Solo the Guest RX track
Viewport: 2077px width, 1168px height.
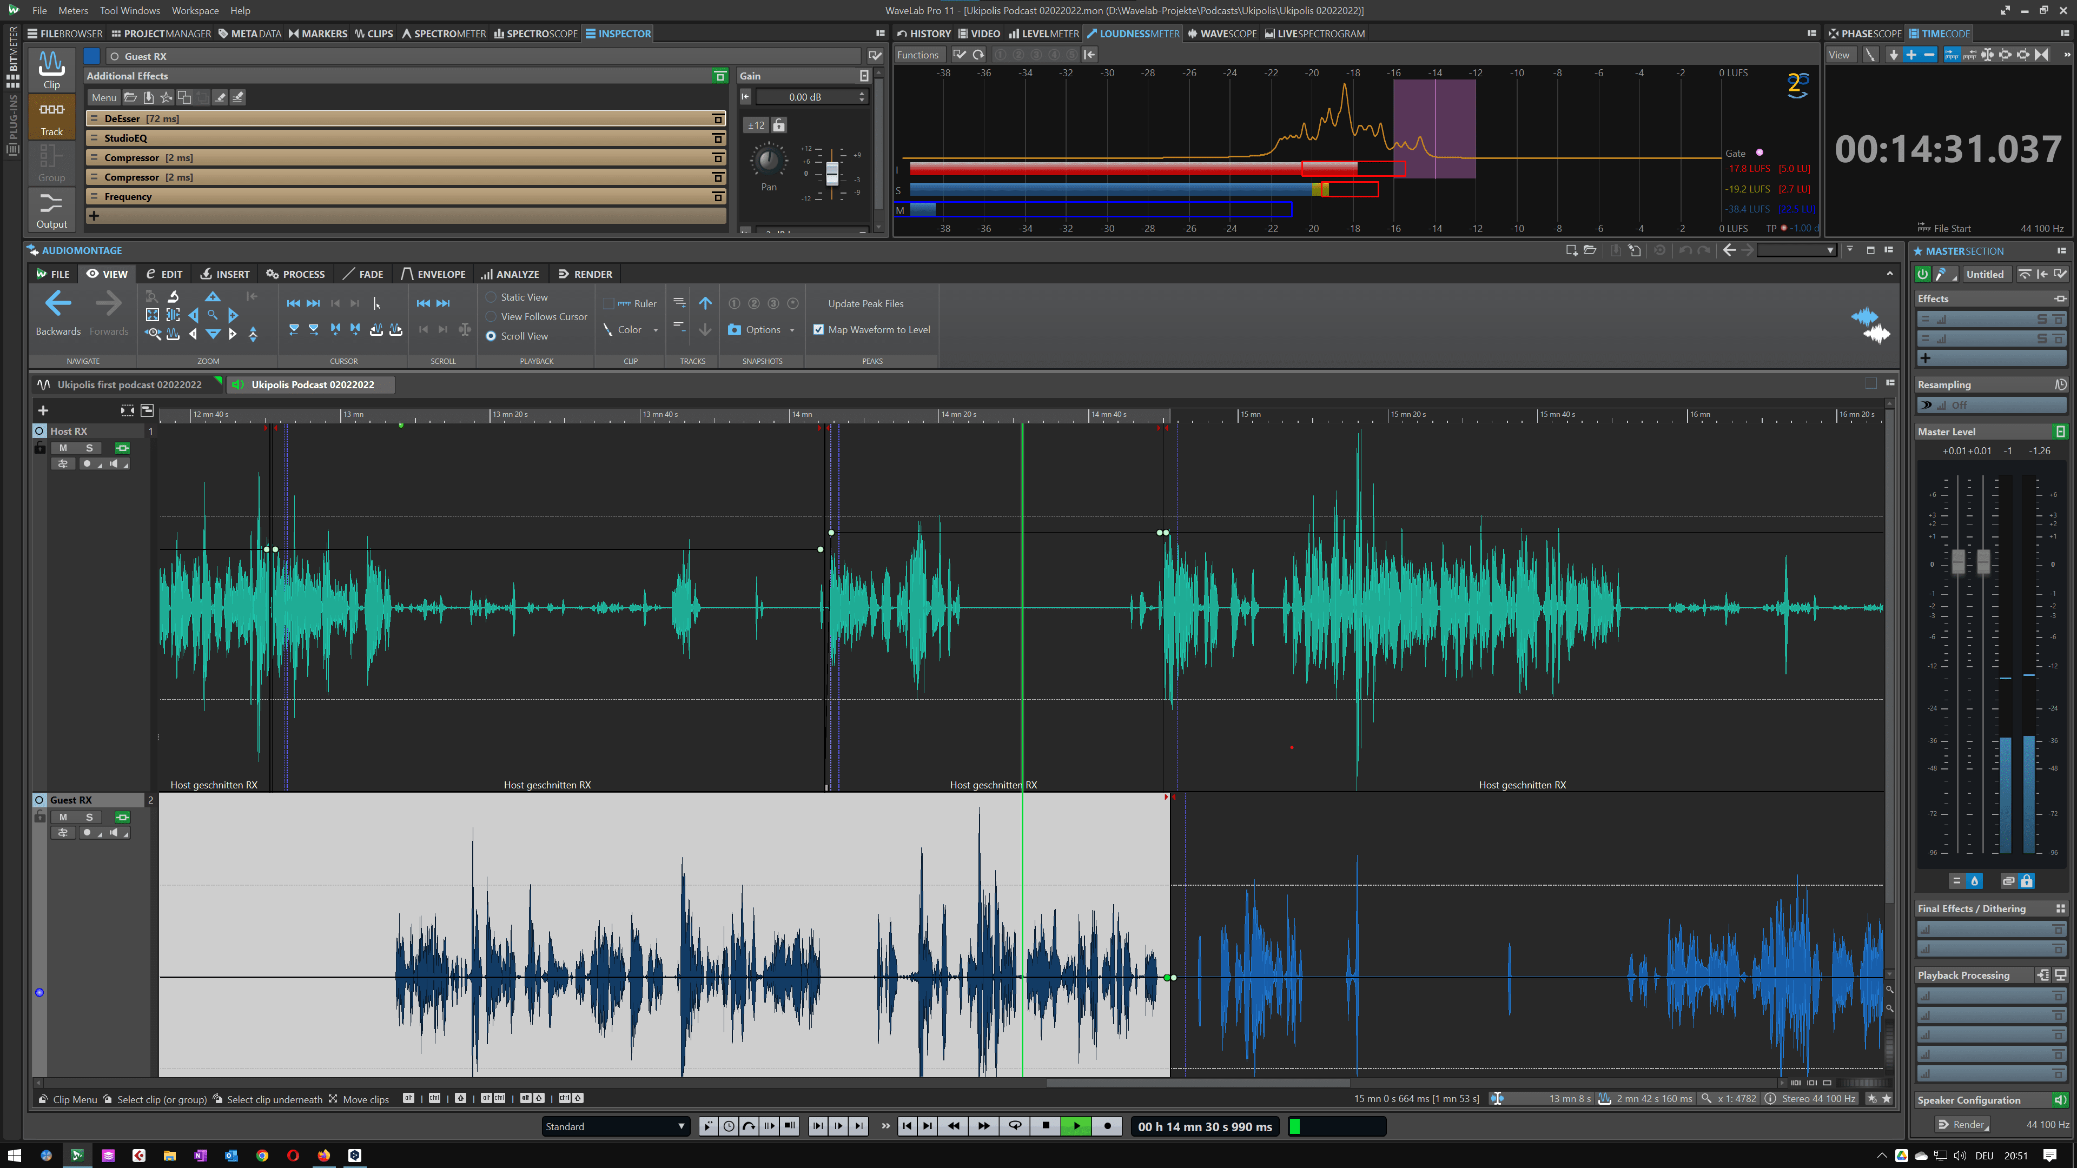[x=89, y=817]
